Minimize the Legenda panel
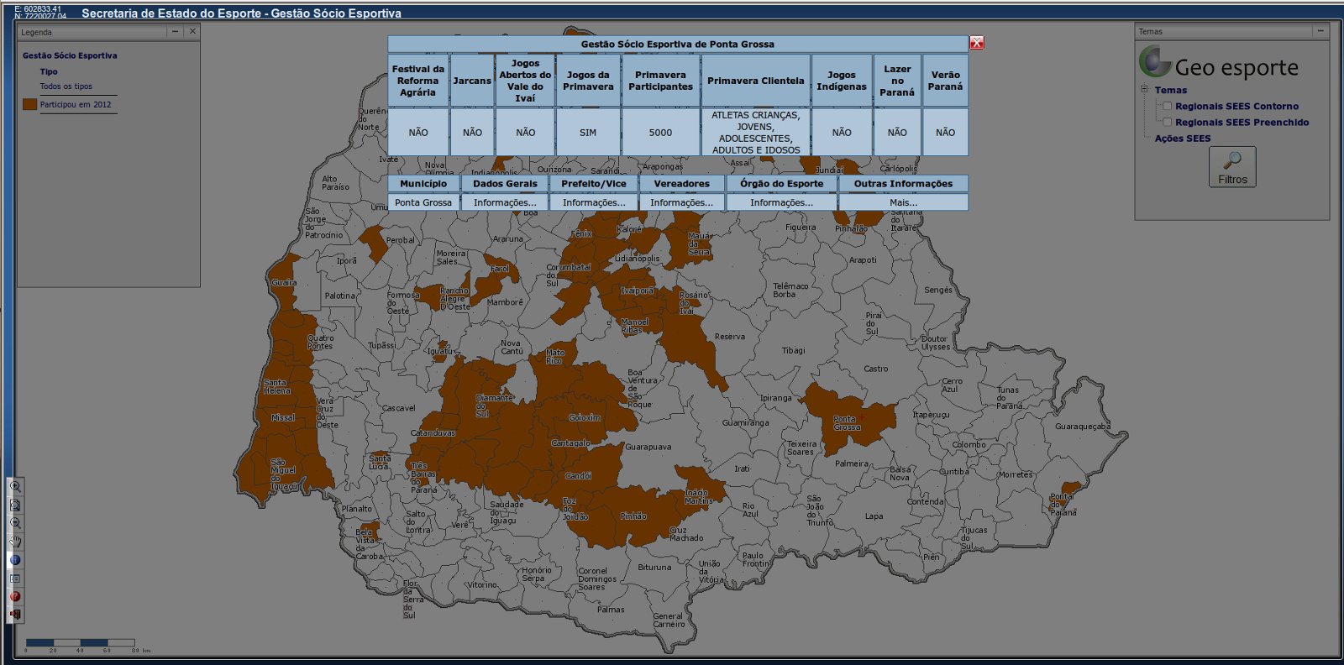 [175, 32]
